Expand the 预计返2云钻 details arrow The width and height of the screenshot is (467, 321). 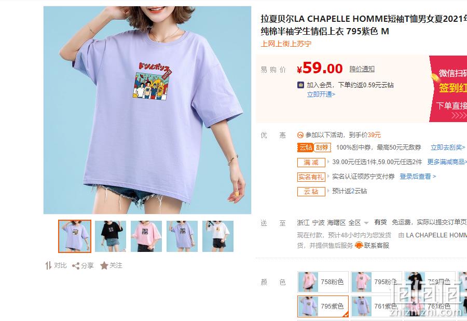point(328,191)
